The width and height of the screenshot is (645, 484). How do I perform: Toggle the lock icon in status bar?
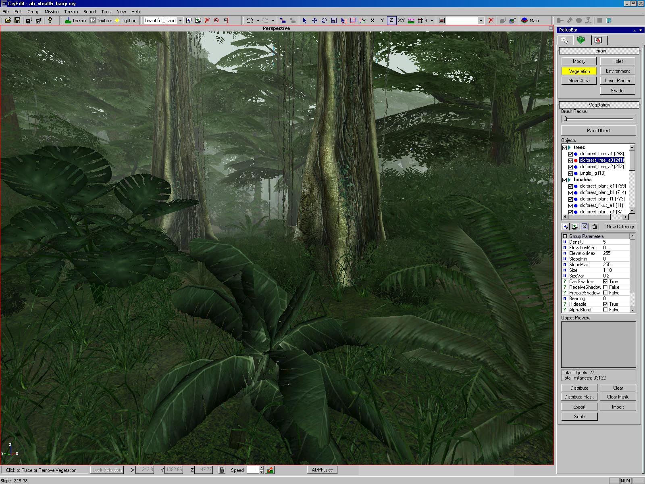pos(222,470)
